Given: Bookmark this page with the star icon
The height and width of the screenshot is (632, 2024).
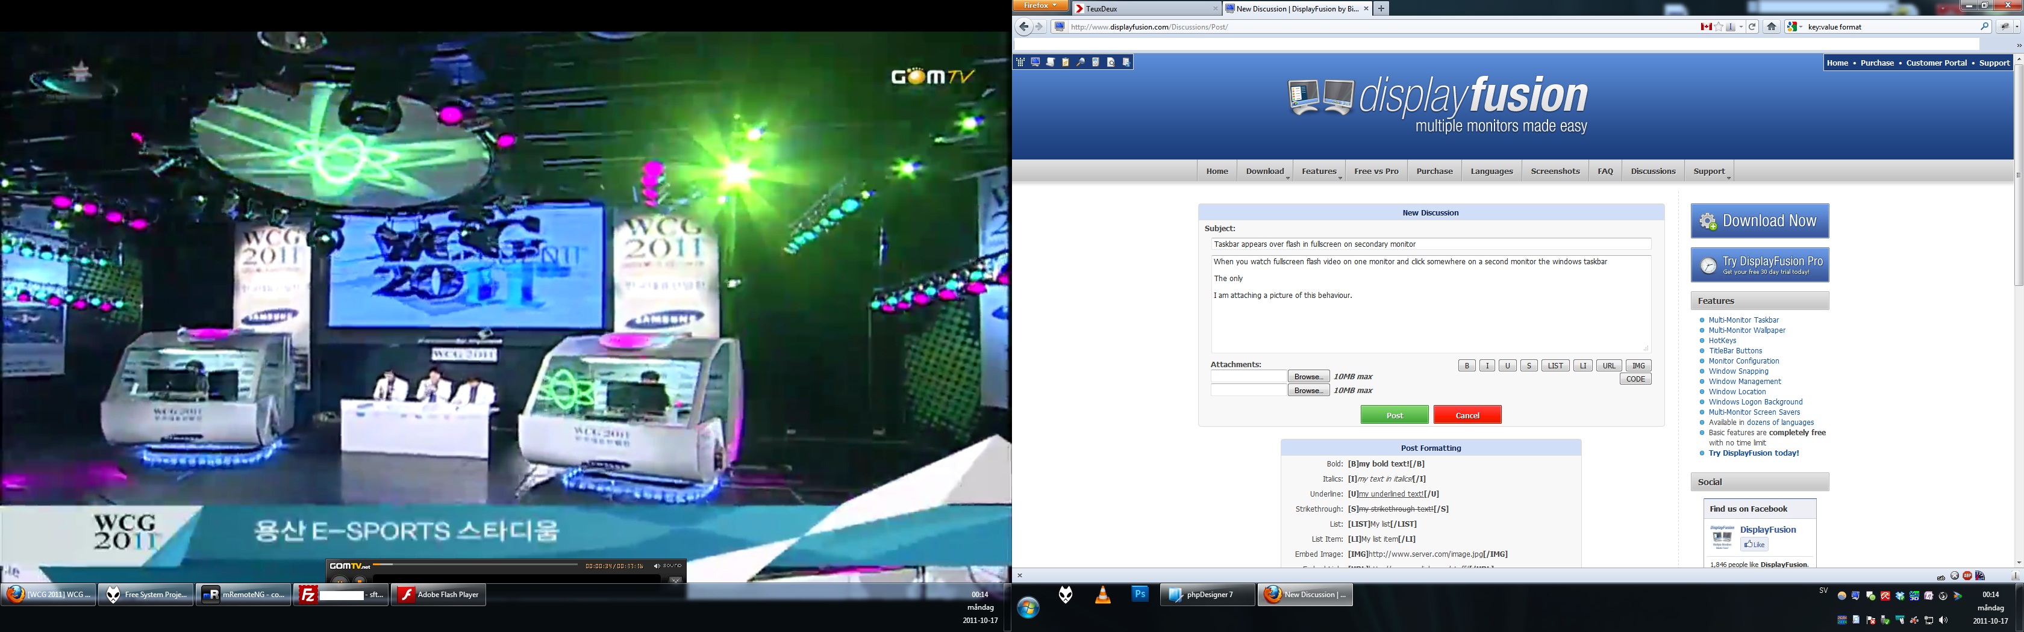Looking at the screenshot, I should 1719,26.
